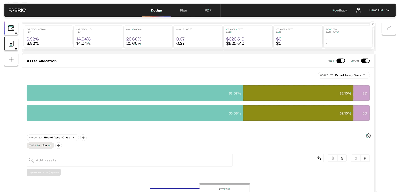Toggle the eye on the document sidebar item
The width and height of the screenshot is (400, 192).
(x=16, y=49)
